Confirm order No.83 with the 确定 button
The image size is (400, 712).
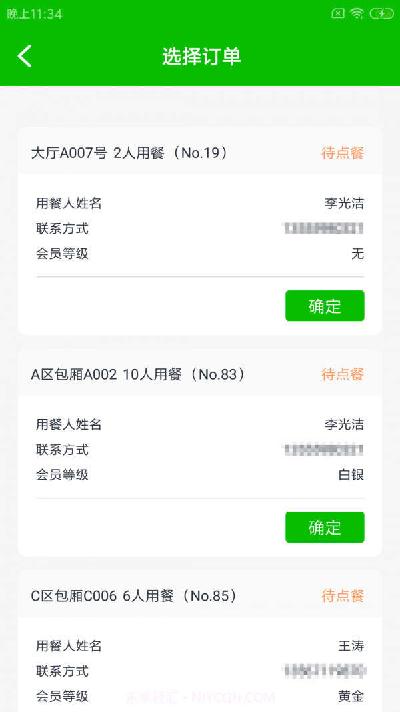tap(325, 527)
